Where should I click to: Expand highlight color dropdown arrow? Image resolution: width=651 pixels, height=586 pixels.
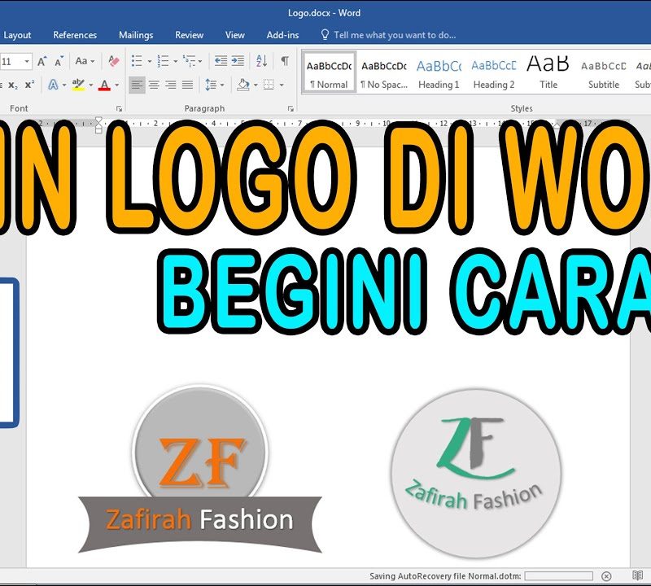pos(91,85)
